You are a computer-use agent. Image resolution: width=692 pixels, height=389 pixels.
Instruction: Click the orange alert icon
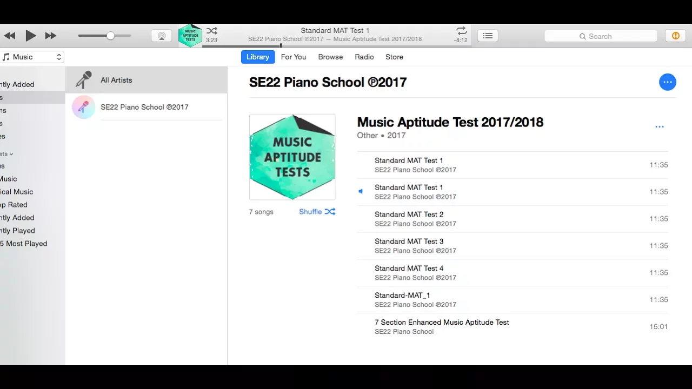pyautogui.click(x=675, y=36)
